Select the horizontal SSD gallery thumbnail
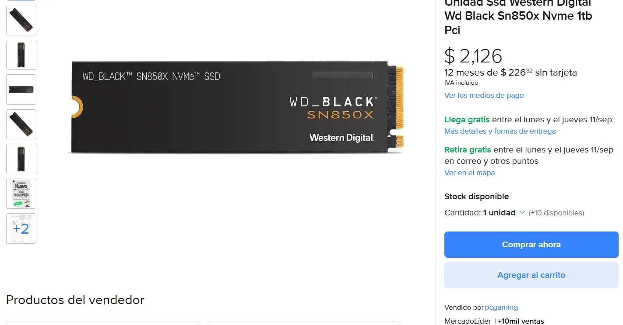Viewport: 623px width, 325px height. pyautogui.click(x=21, y=90)
